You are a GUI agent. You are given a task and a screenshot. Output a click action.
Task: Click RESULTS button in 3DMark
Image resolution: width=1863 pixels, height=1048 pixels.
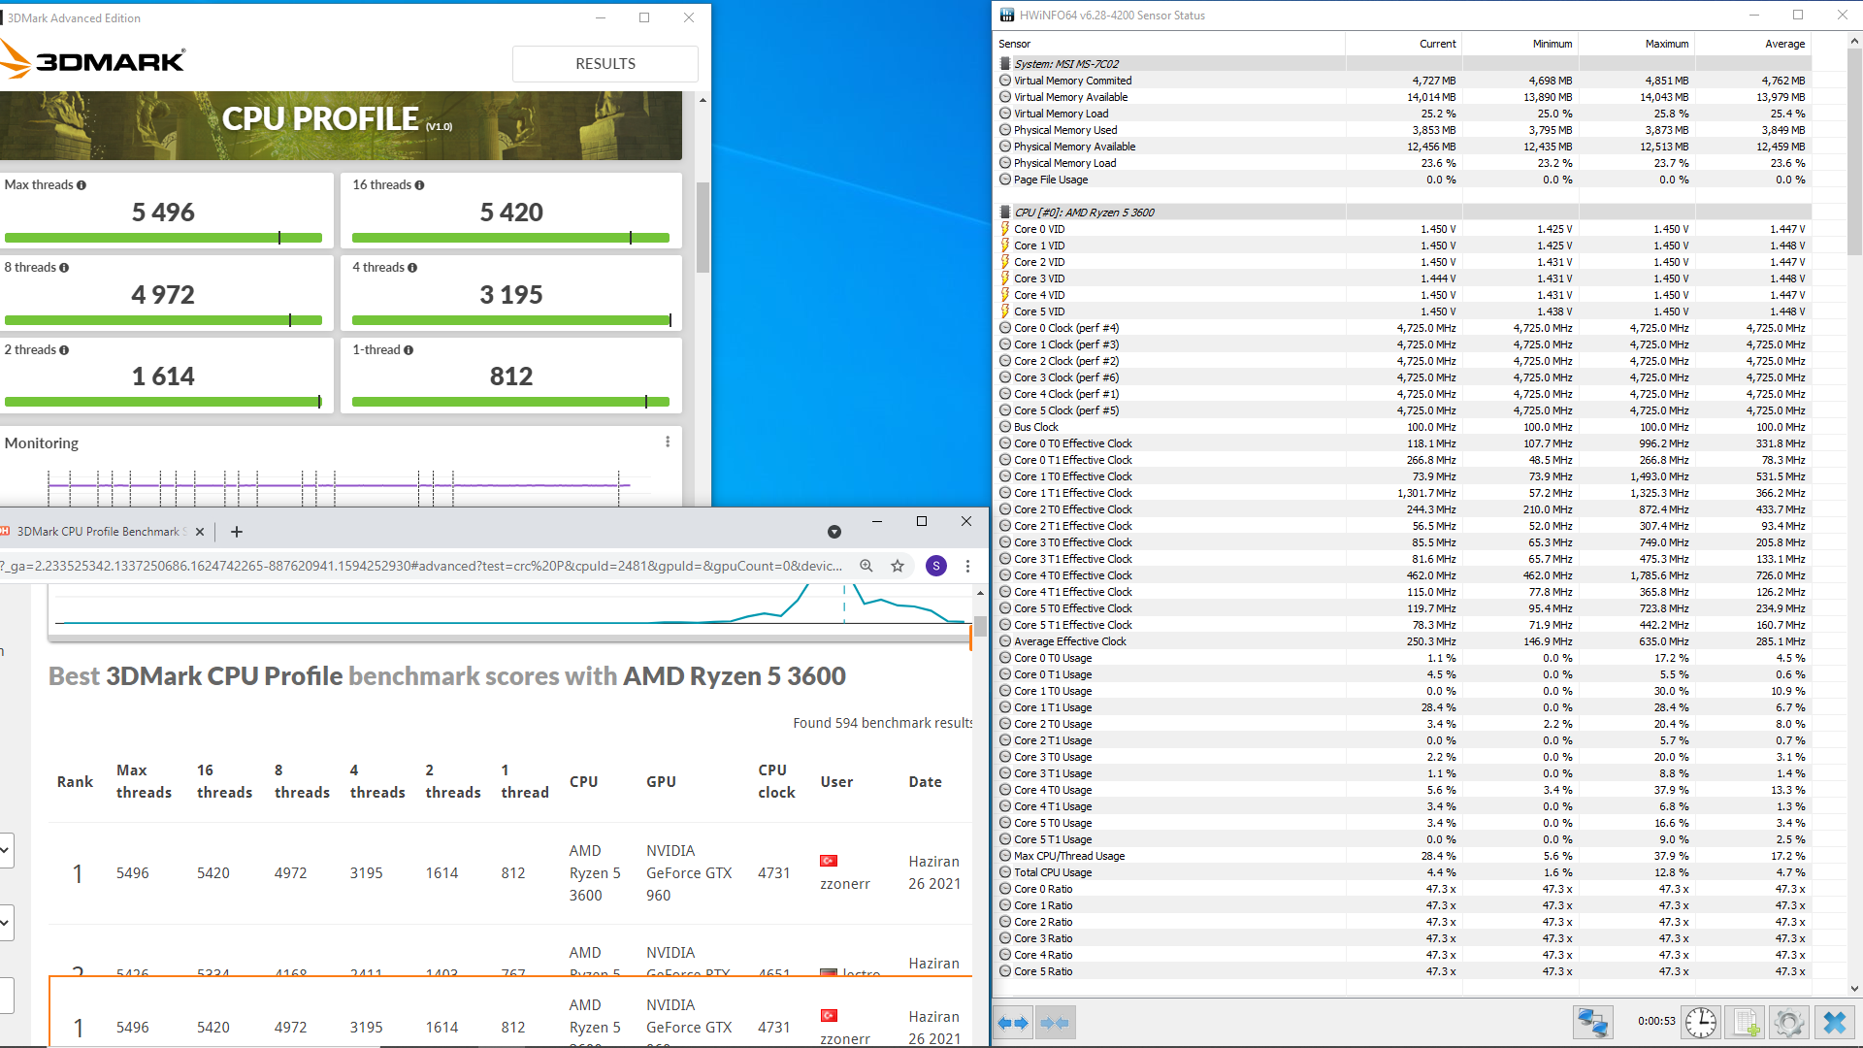[x=605, y=64]
